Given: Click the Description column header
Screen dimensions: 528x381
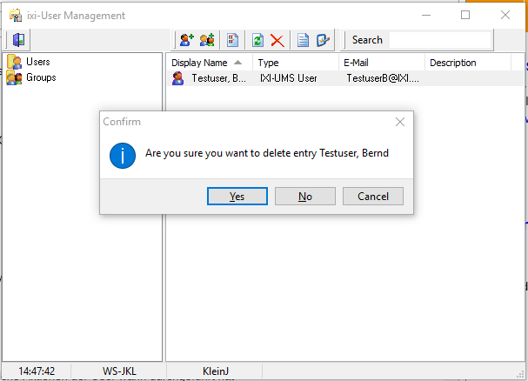Looking at the screenshot, I should point(452,63).
